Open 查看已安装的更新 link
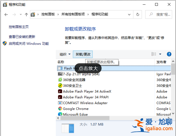176x136 pixels. (22, 37)
